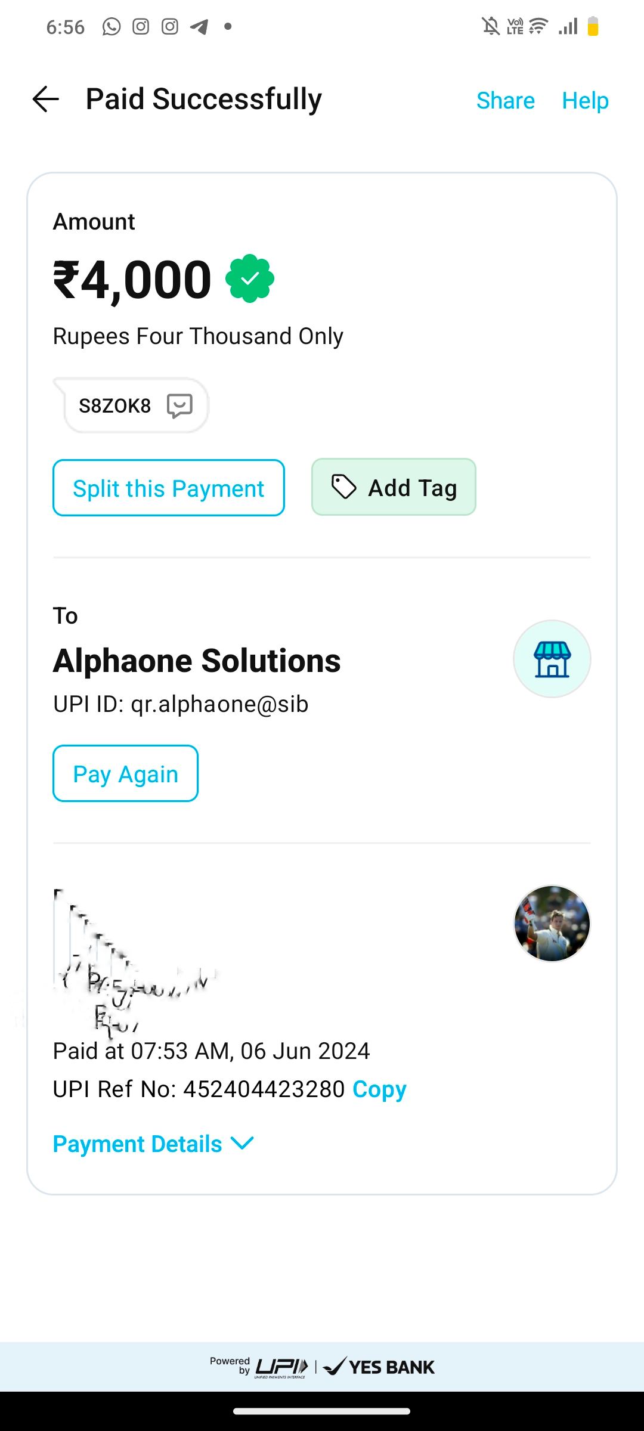This screenshot has height=1431, width=644.
Task: Tap the S8ZOK8 message bubble
Action: [x=115, y=406]
